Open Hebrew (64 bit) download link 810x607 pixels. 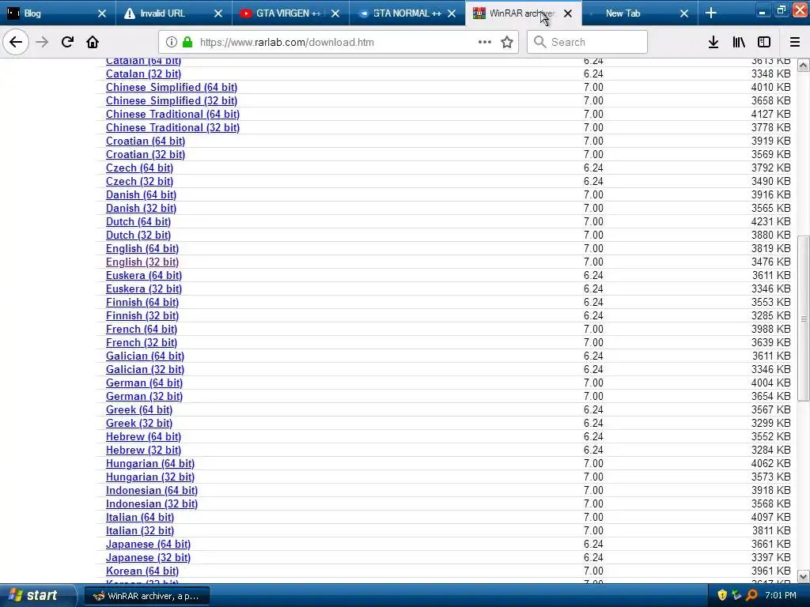click(x=143, y=436)
